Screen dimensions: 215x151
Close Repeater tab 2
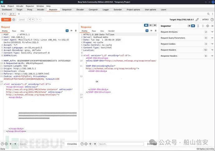pos(13,14)
